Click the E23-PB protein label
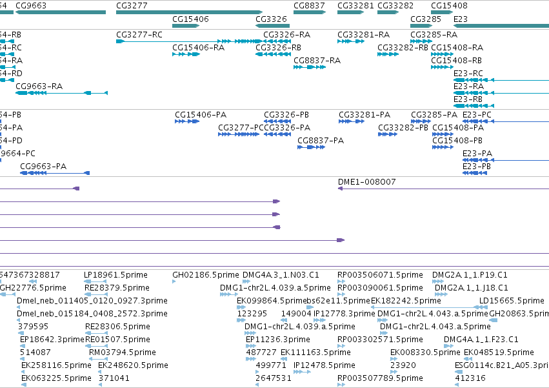549x388 pixels. [x=477, y=167]
